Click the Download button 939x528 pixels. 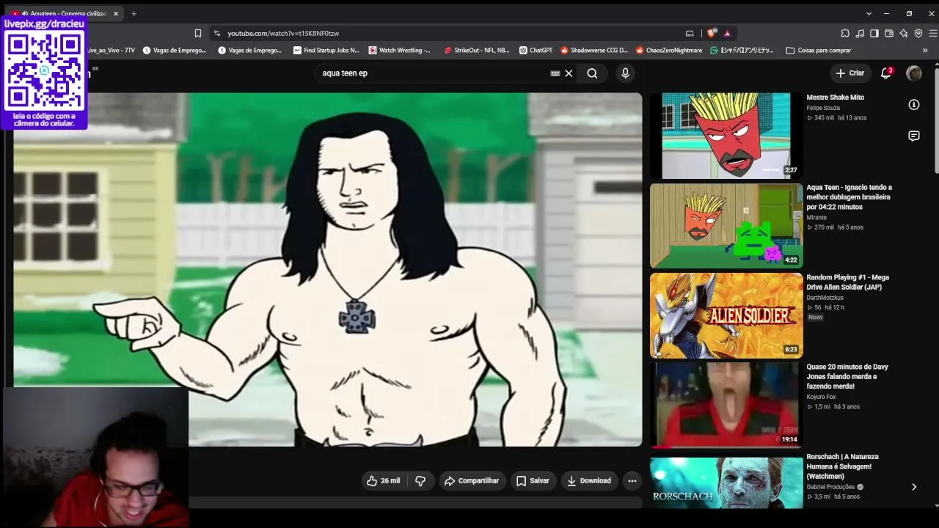[589, 481]
